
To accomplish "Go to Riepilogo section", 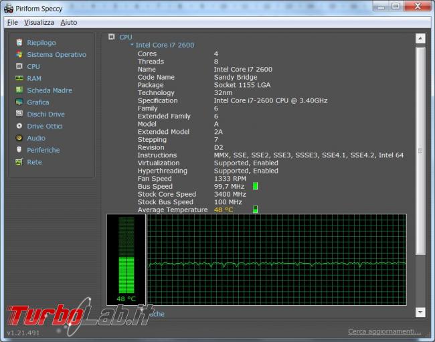I will [x=41, y=43].
